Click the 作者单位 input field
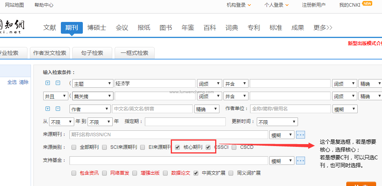Screen dimensions: 382x186 pyautogui.click(x=291, y=109)
